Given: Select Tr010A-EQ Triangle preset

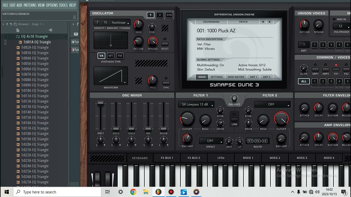Looking at the screenshot, I should click(35, 91).
